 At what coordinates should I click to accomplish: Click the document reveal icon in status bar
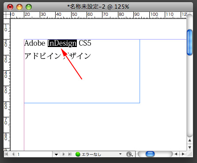pyautogui.click(x=129, y=154)
